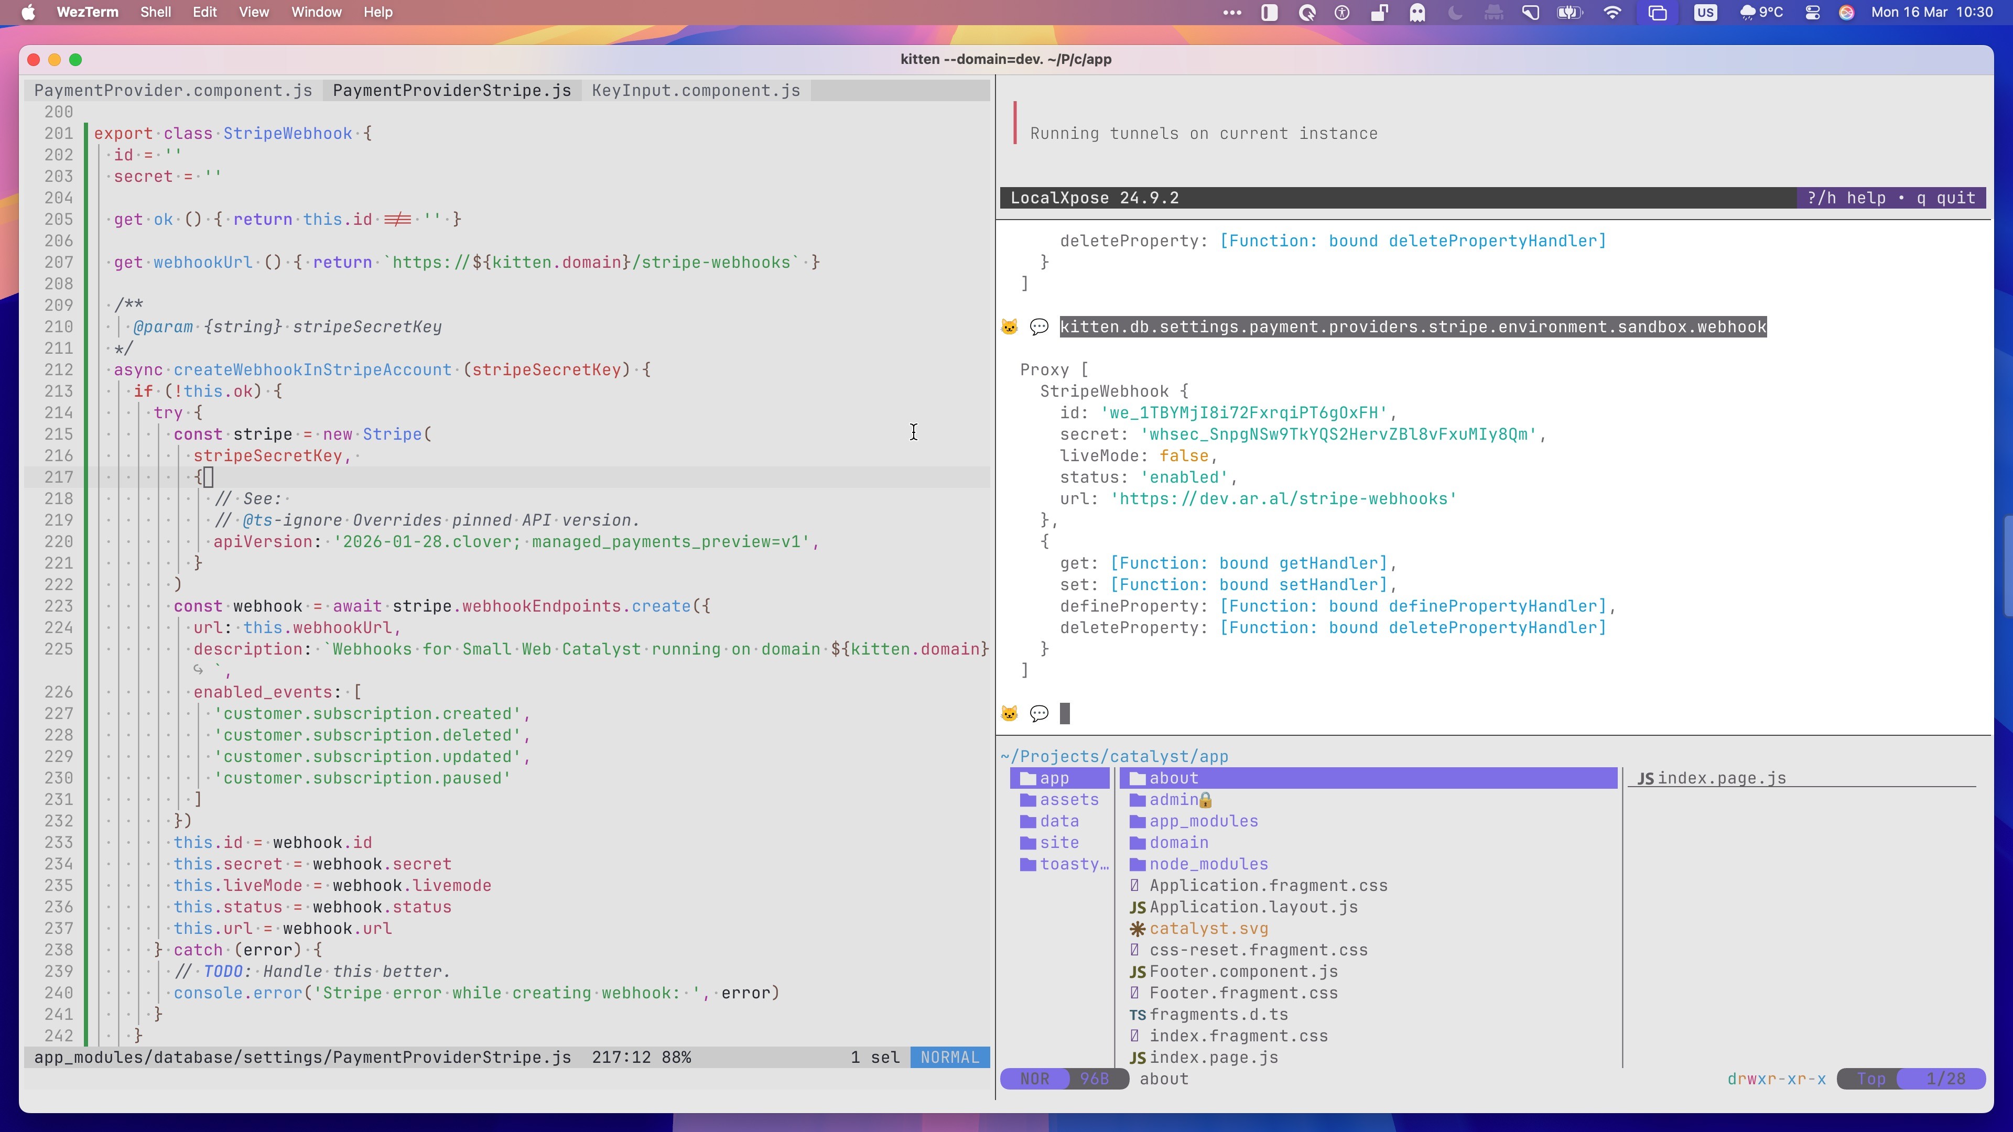The image size is (2013, 1132).
Task: Switch the US keyboard input source
Action: (1705, 13)
